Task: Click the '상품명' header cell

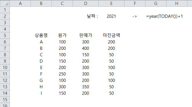Action: 41,35
